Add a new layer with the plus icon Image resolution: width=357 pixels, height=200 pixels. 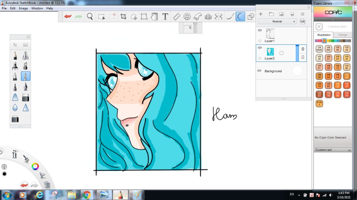click(261, 14)
